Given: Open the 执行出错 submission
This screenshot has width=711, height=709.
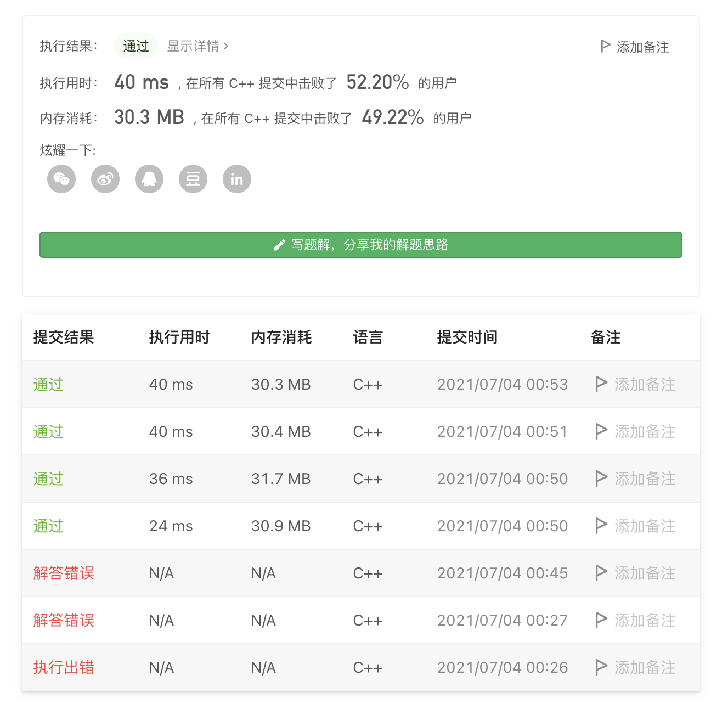Looking at the screenshot, I should [64, 667].
